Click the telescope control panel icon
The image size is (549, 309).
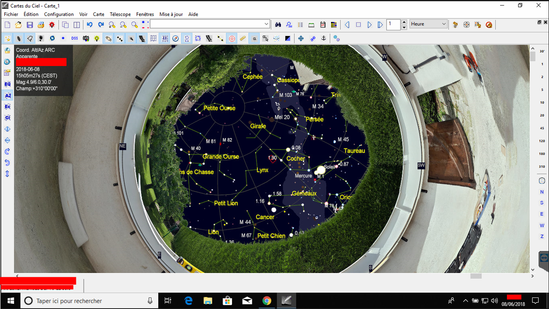pyautogui.click(x=455, y=25)
